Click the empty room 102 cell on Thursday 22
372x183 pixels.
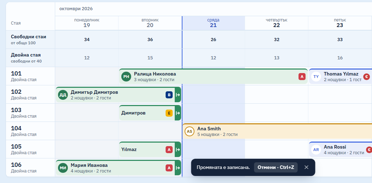(277, 94)
